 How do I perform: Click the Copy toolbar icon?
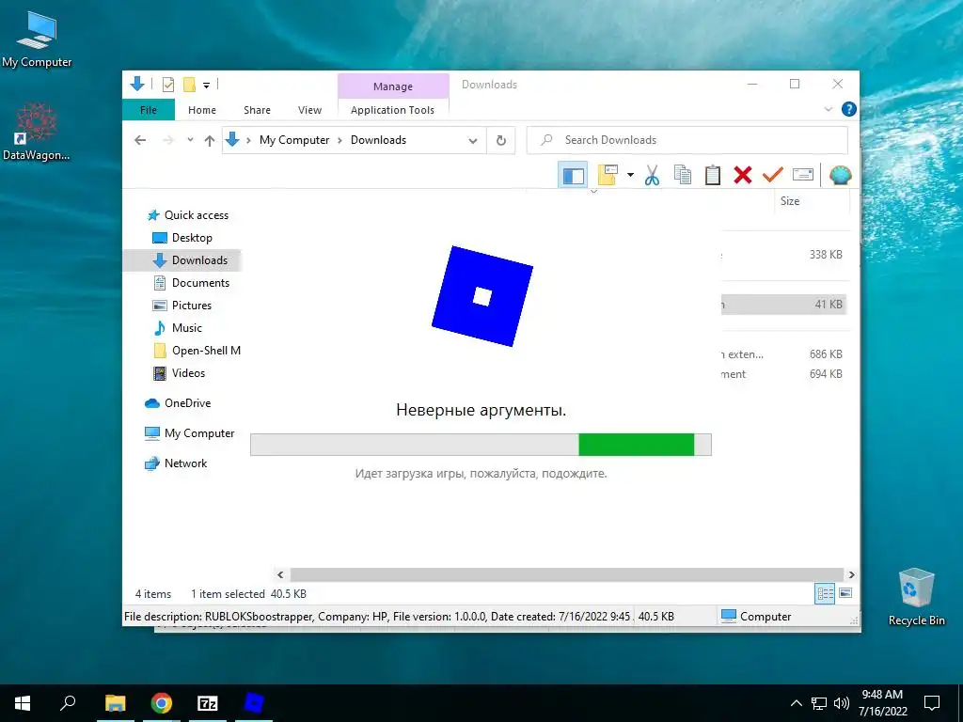pyautogui.click(x=683, y=175)
